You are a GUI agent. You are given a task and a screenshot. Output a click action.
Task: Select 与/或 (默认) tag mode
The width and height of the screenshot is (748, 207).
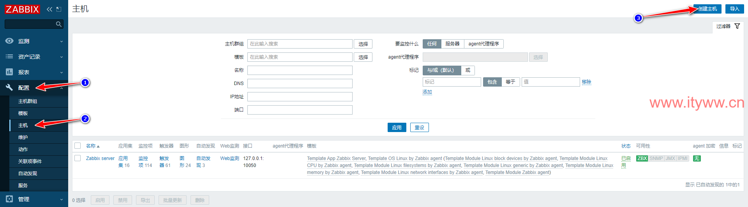(x=442, y=70)
